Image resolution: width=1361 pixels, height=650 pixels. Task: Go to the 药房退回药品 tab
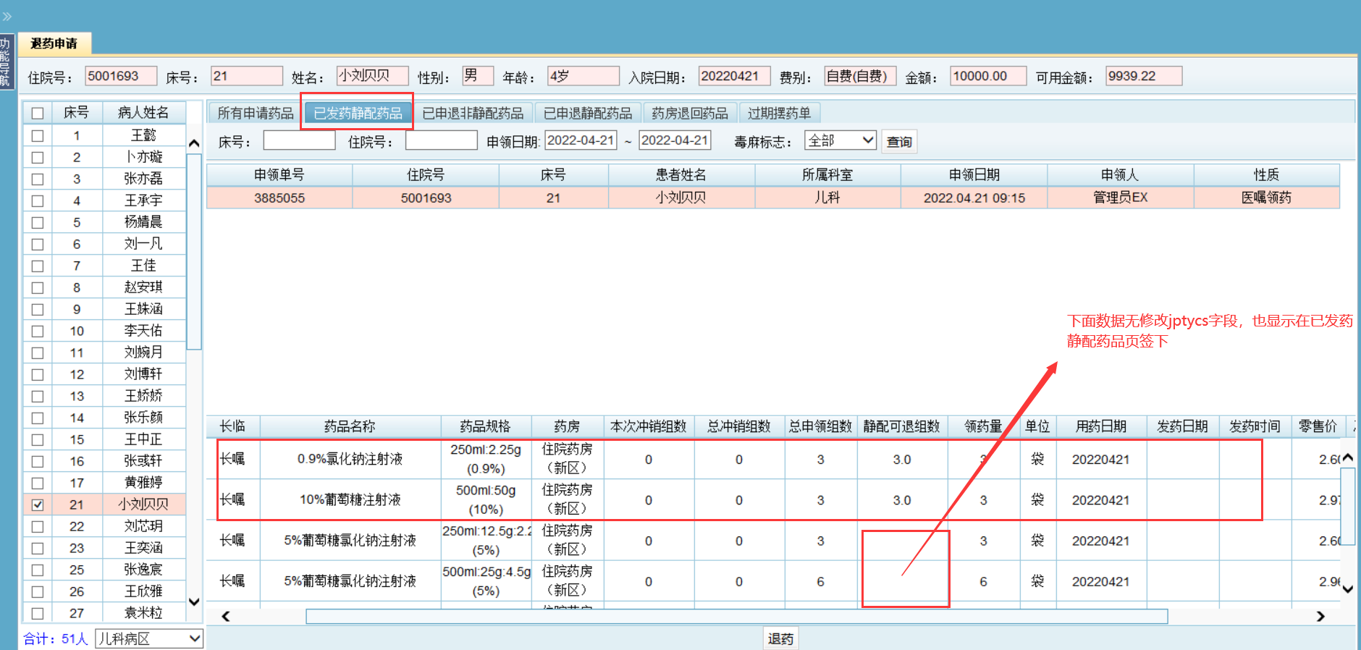[x=690, y=113]
